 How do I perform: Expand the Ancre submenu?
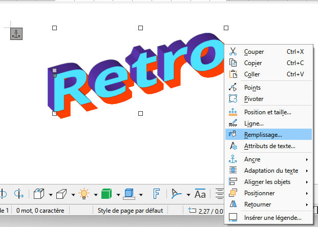(268, 159)
